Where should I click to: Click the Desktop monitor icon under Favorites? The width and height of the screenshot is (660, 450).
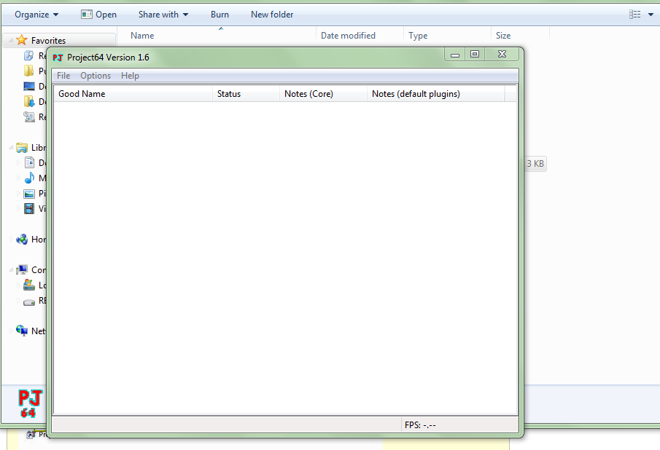[x=29, y=86]
